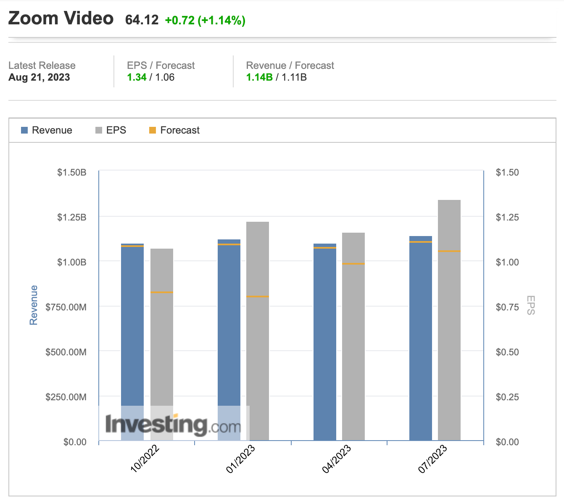Click the vertical Revenue axis title
The height and width of the screenshot is (504, 564).
34,305
